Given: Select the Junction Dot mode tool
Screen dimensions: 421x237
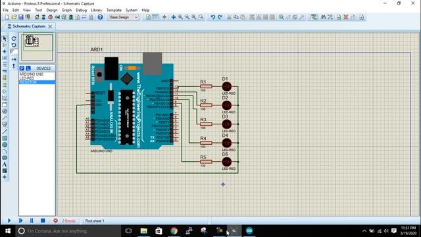Looking at the screenshot, I should pos(5,51).
